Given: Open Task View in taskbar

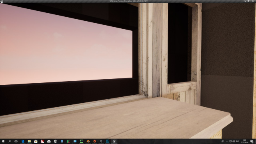Looking at the screenshot, I should (16, 141).
